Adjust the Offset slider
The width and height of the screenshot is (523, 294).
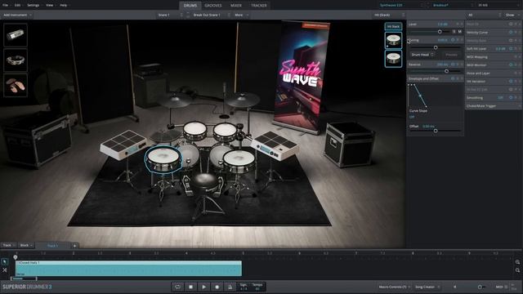click(436, 131)
